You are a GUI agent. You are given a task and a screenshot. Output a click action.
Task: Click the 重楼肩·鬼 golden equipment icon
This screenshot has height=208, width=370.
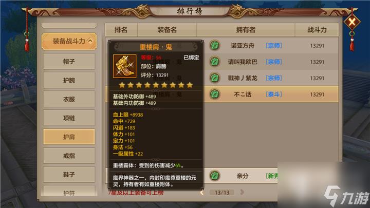124,66
